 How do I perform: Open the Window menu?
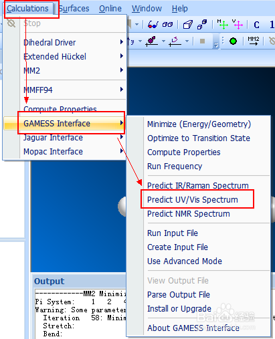tap(147, 9)
